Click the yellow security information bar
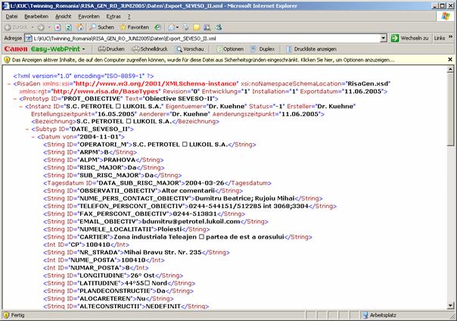This screenshot has height=321, width=457. pyautogui.click(x=227, y=62)
